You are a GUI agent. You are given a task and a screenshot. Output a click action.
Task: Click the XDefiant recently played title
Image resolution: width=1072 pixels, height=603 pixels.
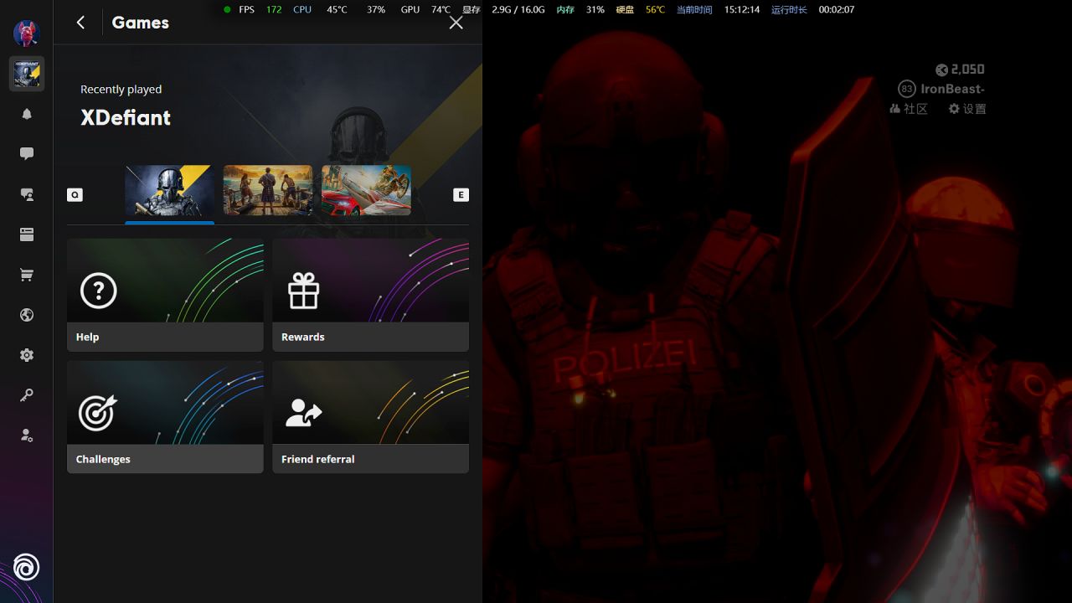[x=126, y=117]
